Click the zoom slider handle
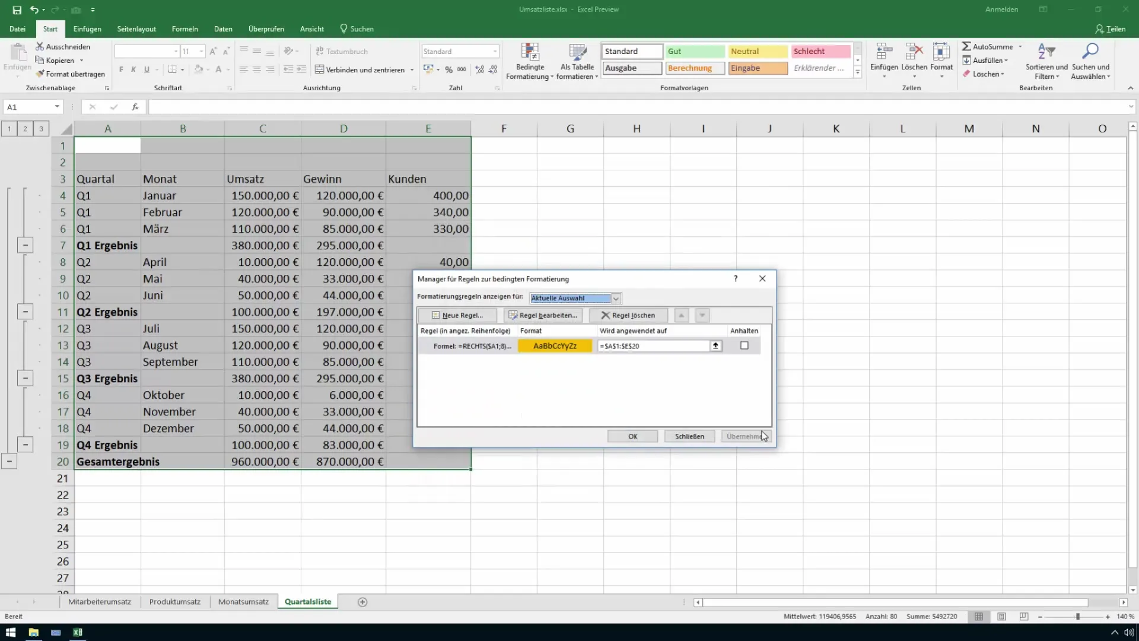This screenshot has height=641, width=1139. pos(1078,617)
